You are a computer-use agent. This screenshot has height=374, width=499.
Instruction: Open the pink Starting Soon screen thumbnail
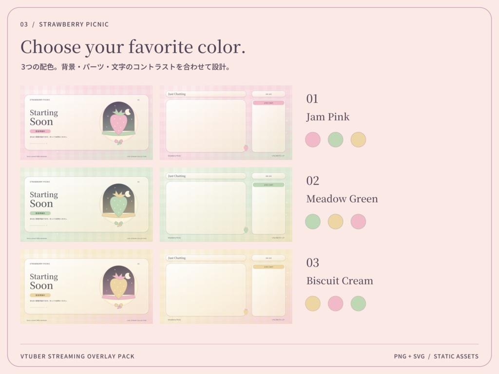coord(87,122)
